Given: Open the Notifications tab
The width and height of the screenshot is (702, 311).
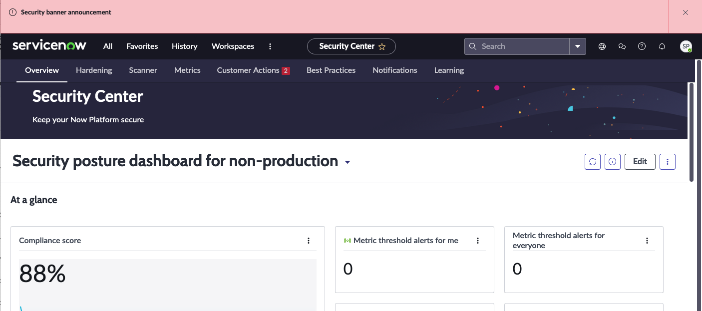Looking at the screenshot, I should pos(395,70).
